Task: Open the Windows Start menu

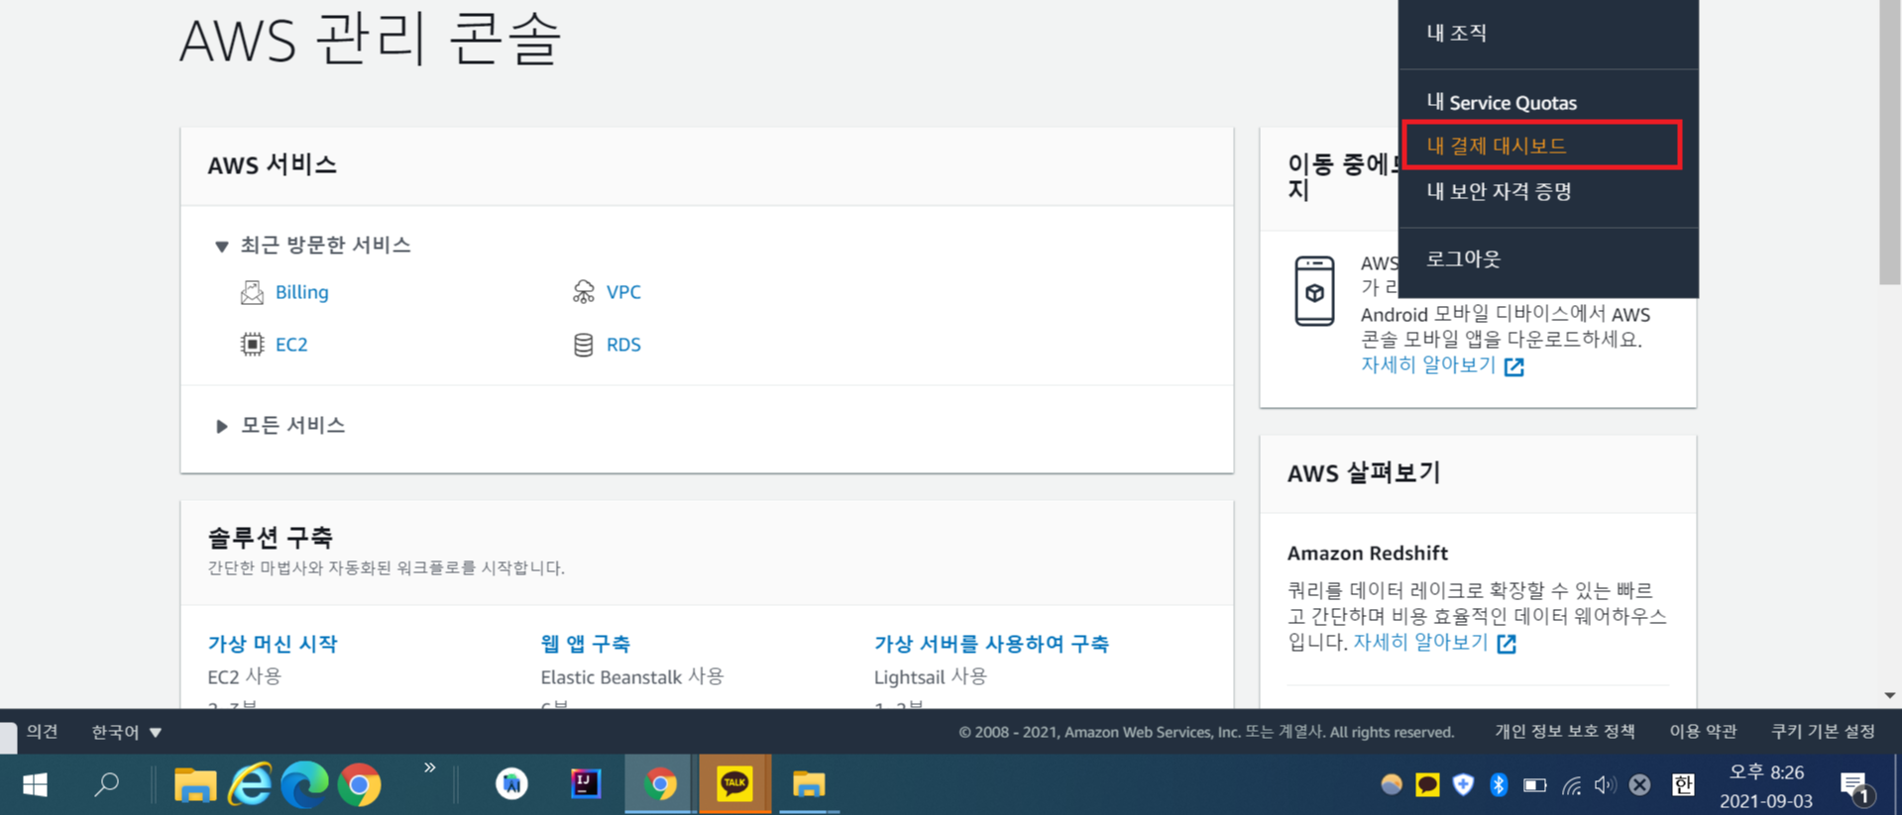Action: pyautogui.click(x=35, y=785)
